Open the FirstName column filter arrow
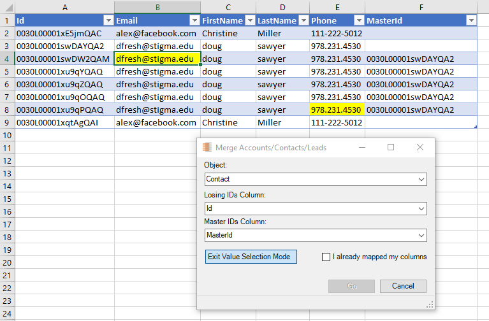The image size is (489, 321). pos(250,20)
